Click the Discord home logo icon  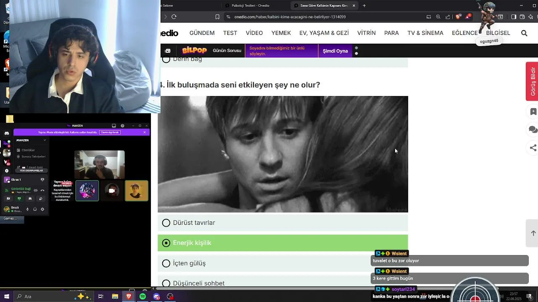point(7,133)
